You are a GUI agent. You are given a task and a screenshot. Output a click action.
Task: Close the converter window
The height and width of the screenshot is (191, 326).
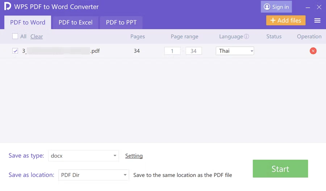point(319,7)
